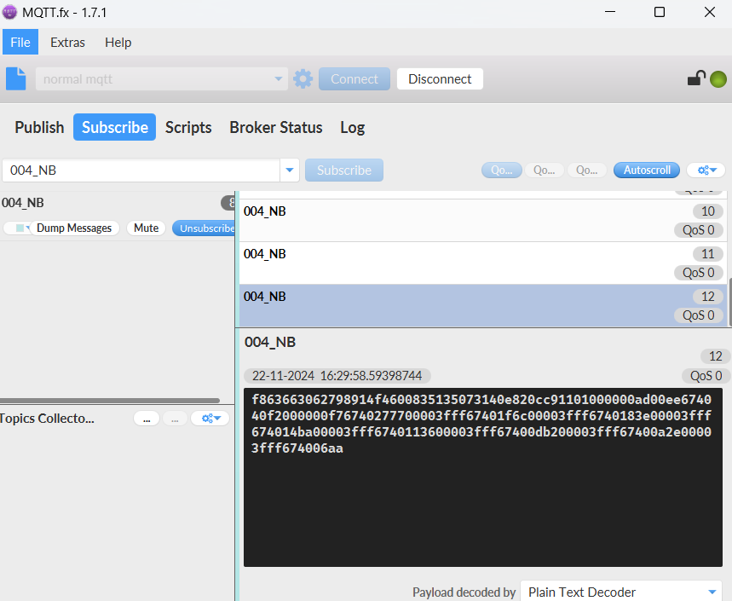Image resolution: width=732 pixels, height=601 pixels.
Task: Maximize the MQTT.fx window
Action: coord(660,12)
